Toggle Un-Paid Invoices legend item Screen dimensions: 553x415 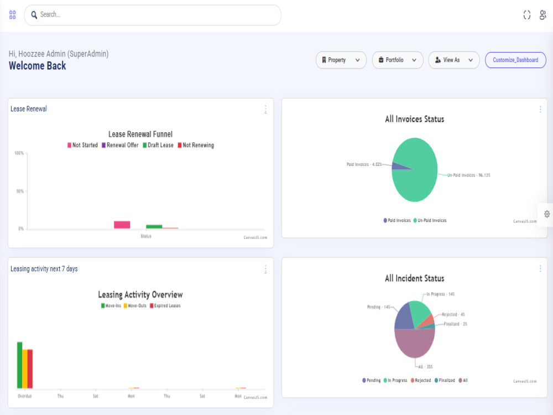[x=430, y=220]
